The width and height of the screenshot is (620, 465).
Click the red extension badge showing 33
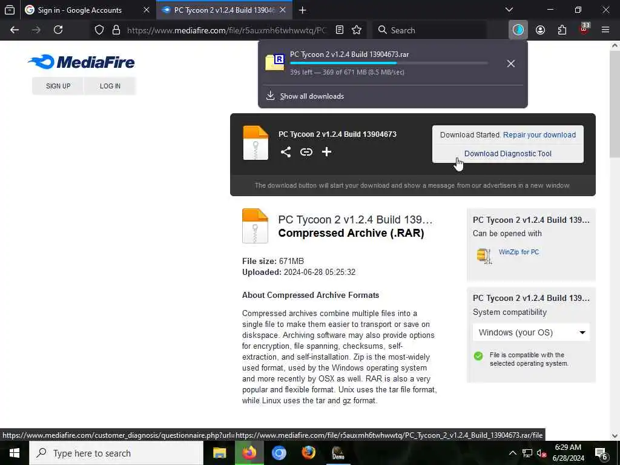pos(584,29)
